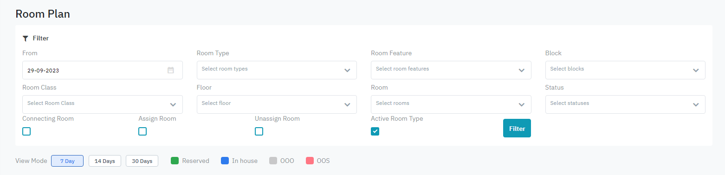Open the Select blocks dropdown
The image size is (725, 175).
tap(625, 70)
